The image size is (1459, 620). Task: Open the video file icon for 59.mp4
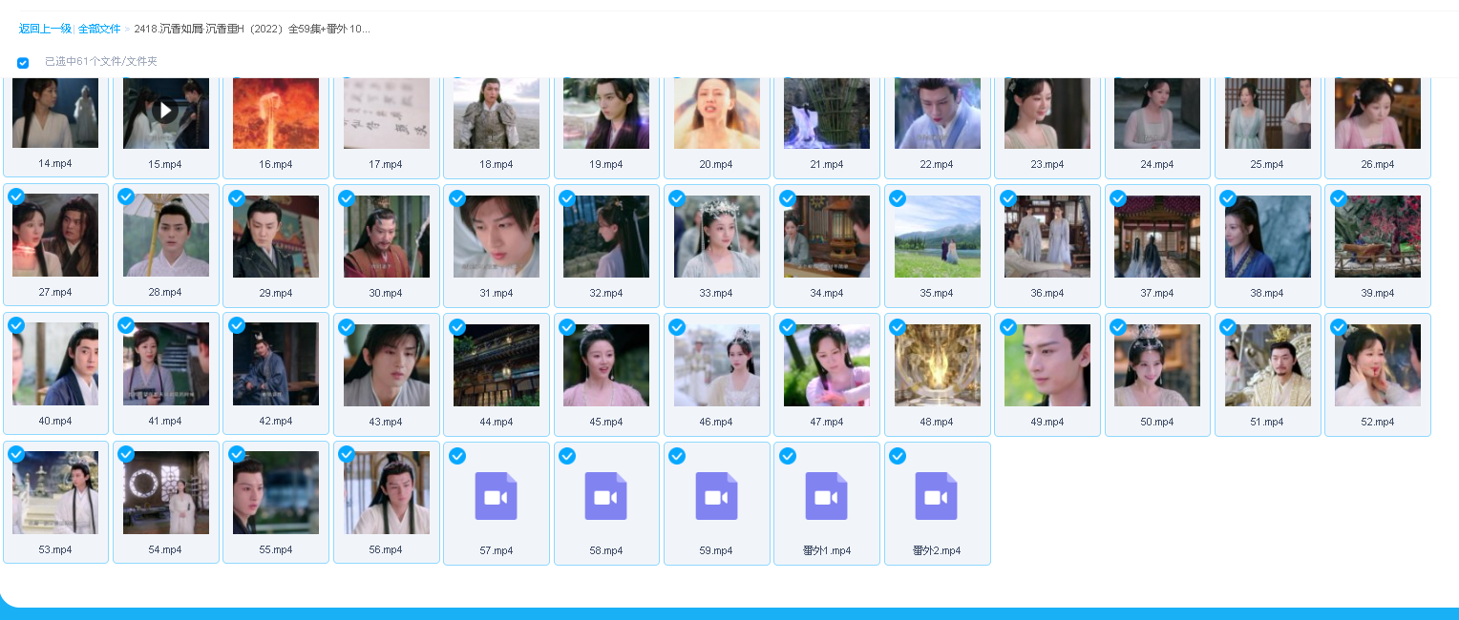pos(716,496)
